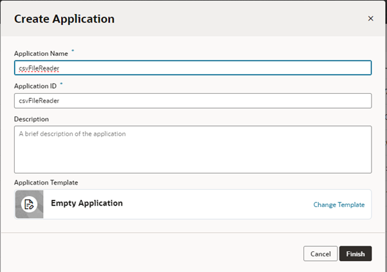Click the required asterisk beside Application ID
The image size is (387, 272).
(x=61, y=84)
